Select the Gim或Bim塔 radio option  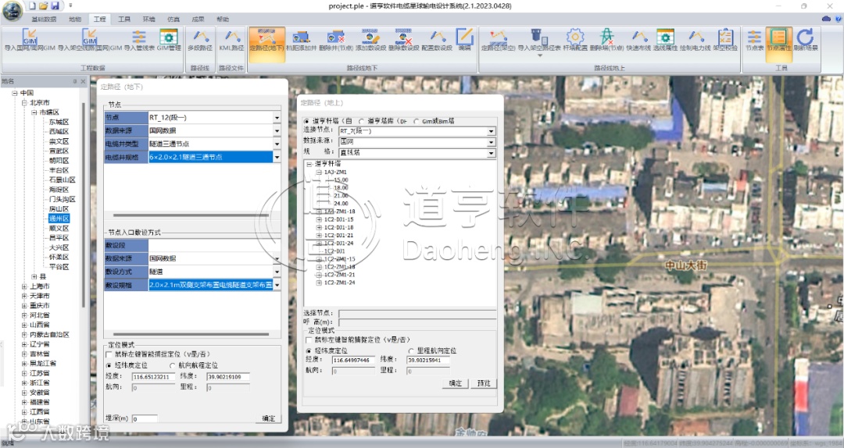coord(416,121)
